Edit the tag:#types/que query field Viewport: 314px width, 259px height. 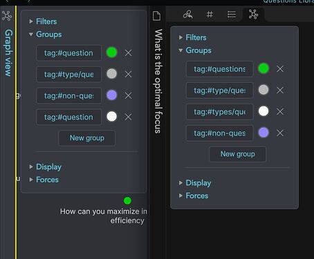coord(219,112)
